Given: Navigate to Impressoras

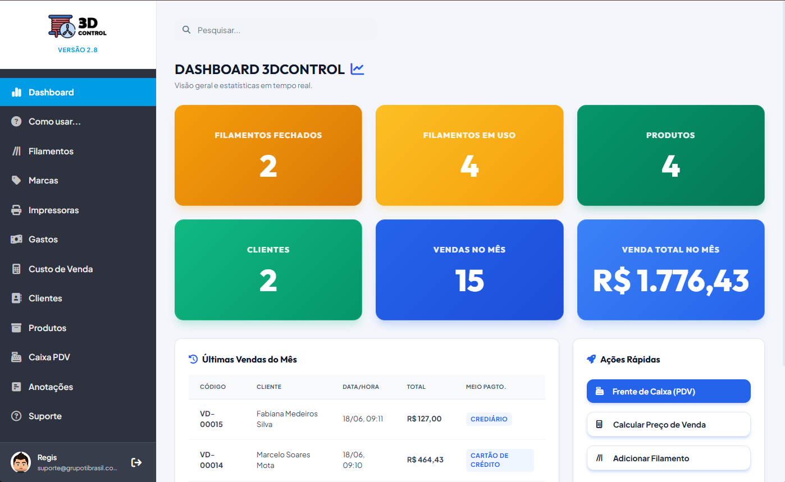Looking at the screenshot, I should tap(78, 210).
